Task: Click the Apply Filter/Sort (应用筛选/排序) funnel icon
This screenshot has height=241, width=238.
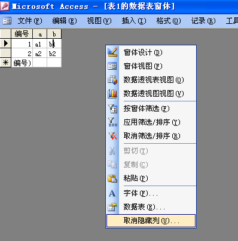Action: pos(112,122)
